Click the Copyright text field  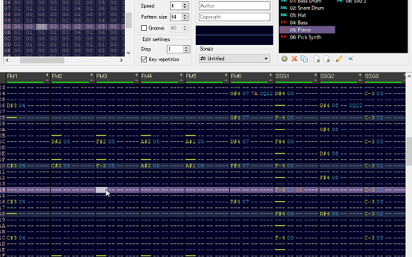point(234,17)
